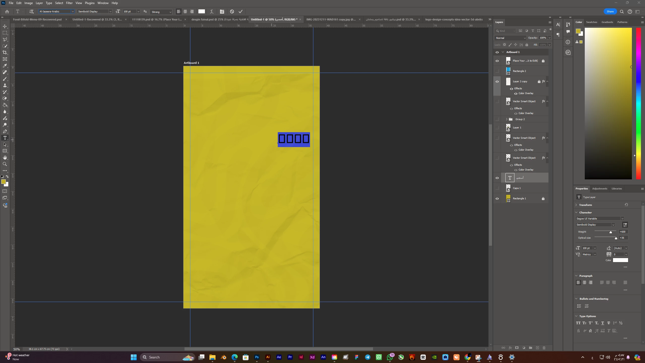
Task: Toggle visibility of Layer 2 copy
Action: [497, 82]
